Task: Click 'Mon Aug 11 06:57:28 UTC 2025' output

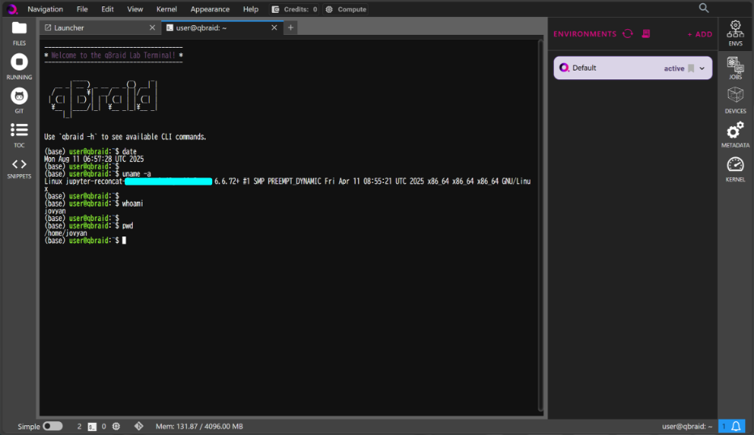Action: [94, 159]
